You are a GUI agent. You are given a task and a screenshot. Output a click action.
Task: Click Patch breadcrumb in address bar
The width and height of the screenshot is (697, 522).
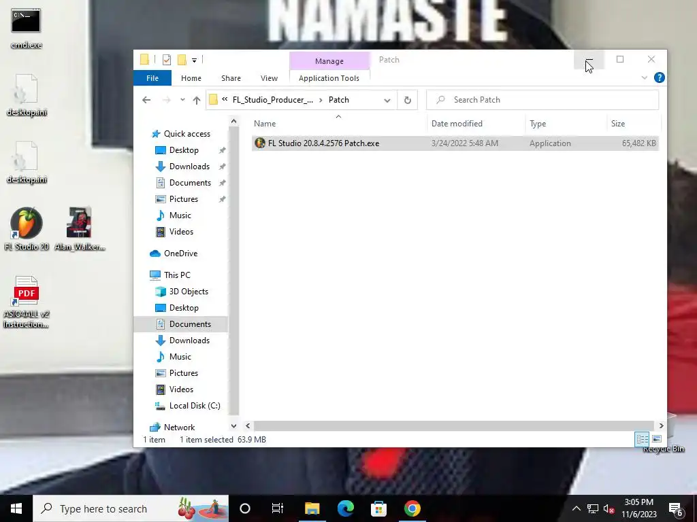(339, 100)
